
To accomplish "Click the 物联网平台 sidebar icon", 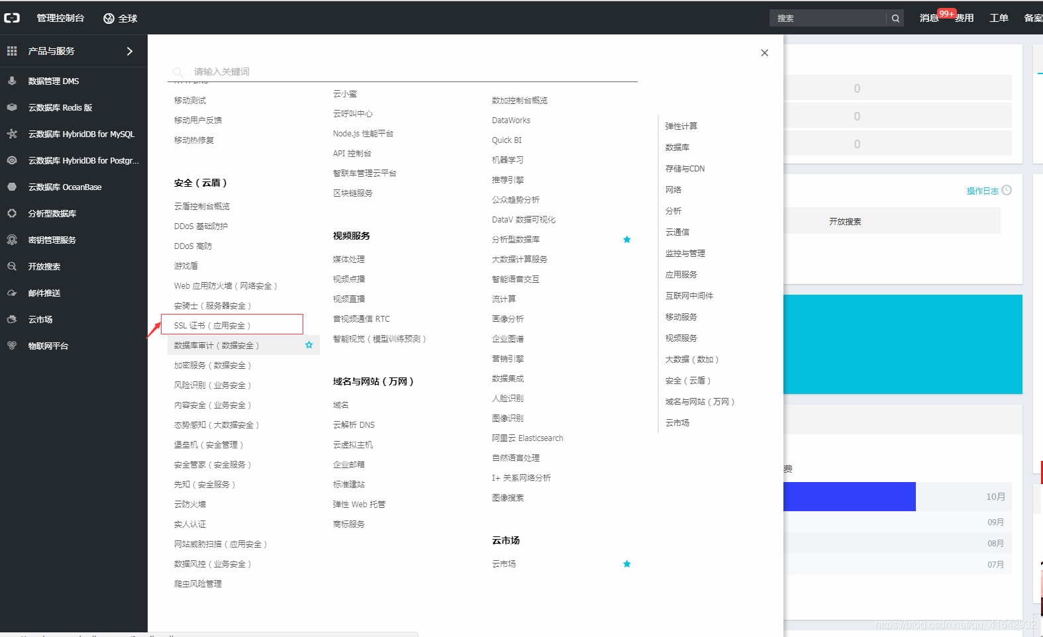I will [x=12, y=346].
